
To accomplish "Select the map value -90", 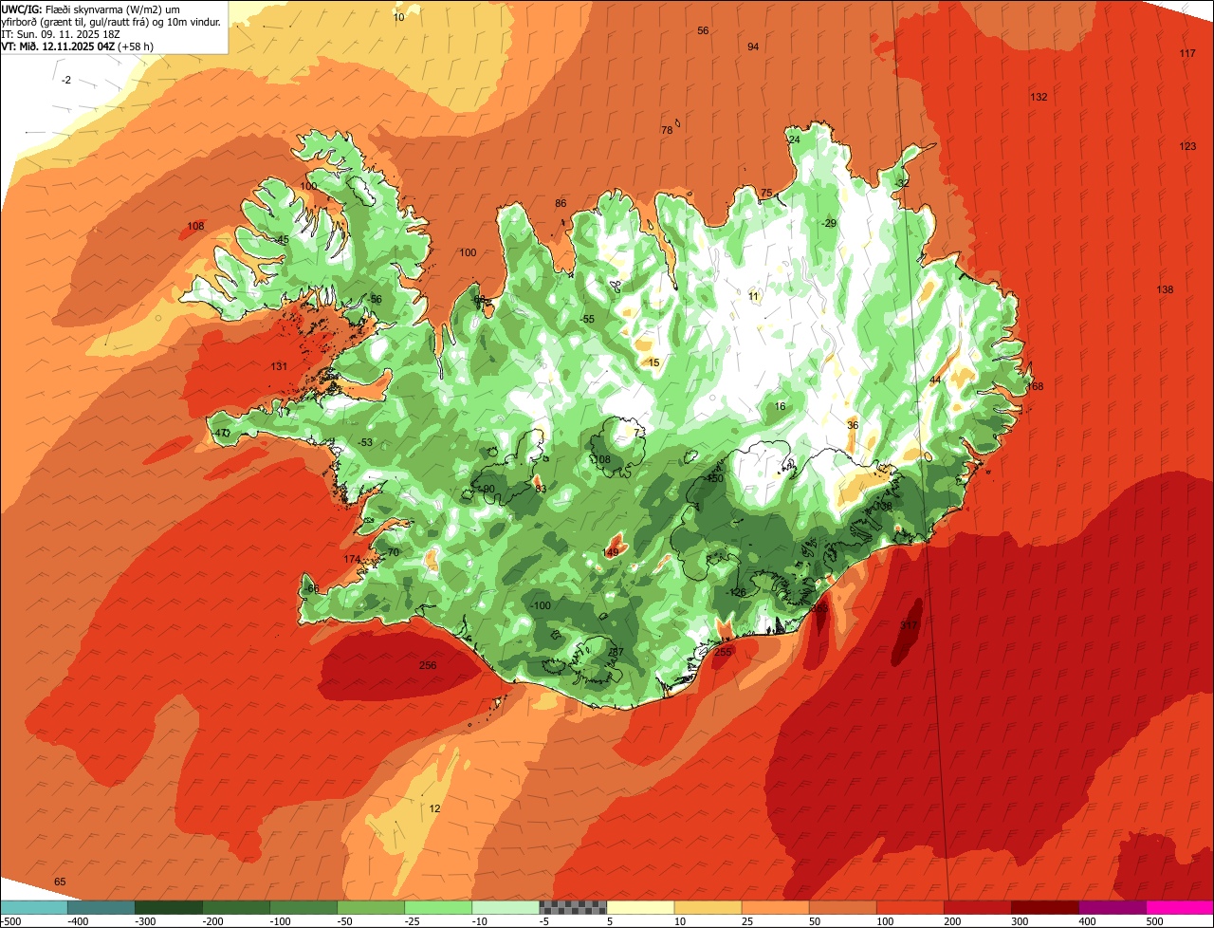I will (487, 490).
